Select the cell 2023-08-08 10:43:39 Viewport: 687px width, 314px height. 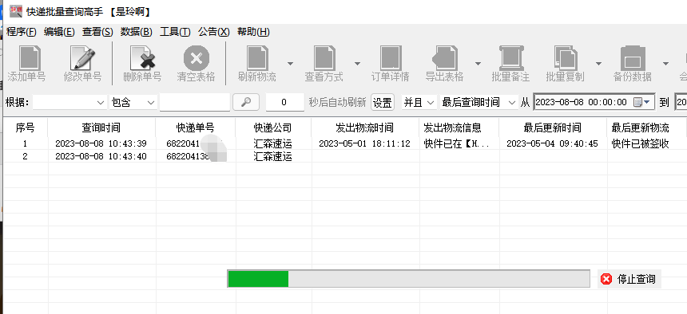pos(101,143)
